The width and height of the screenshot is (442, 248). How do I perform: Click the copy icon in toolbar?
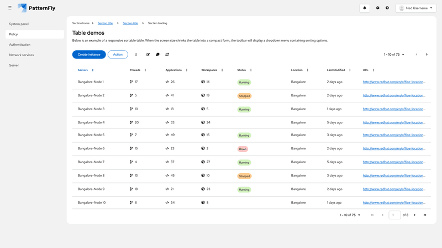[157, 55]
